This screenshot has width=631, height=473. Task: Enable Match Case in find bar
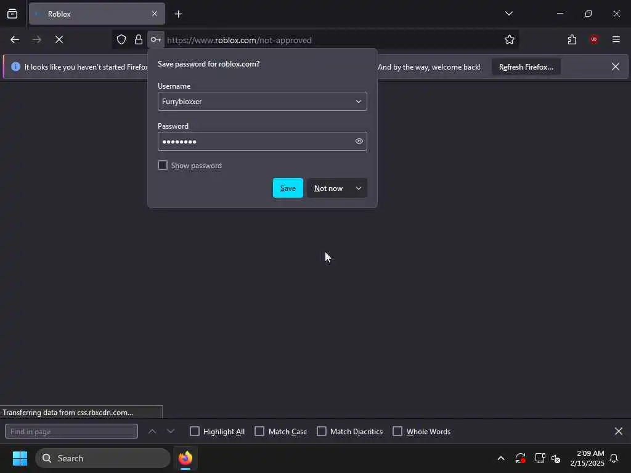[259, 432]
